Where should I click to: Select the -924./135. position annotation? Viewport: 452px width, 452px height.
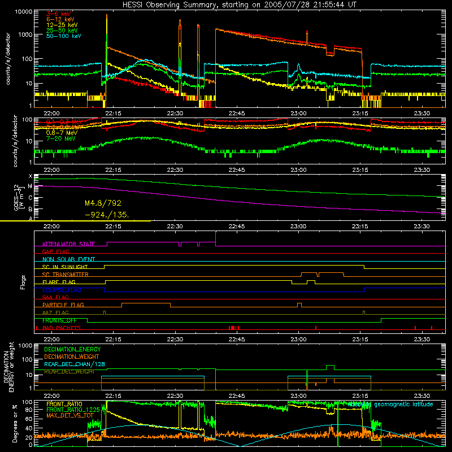tap(107, 215)
